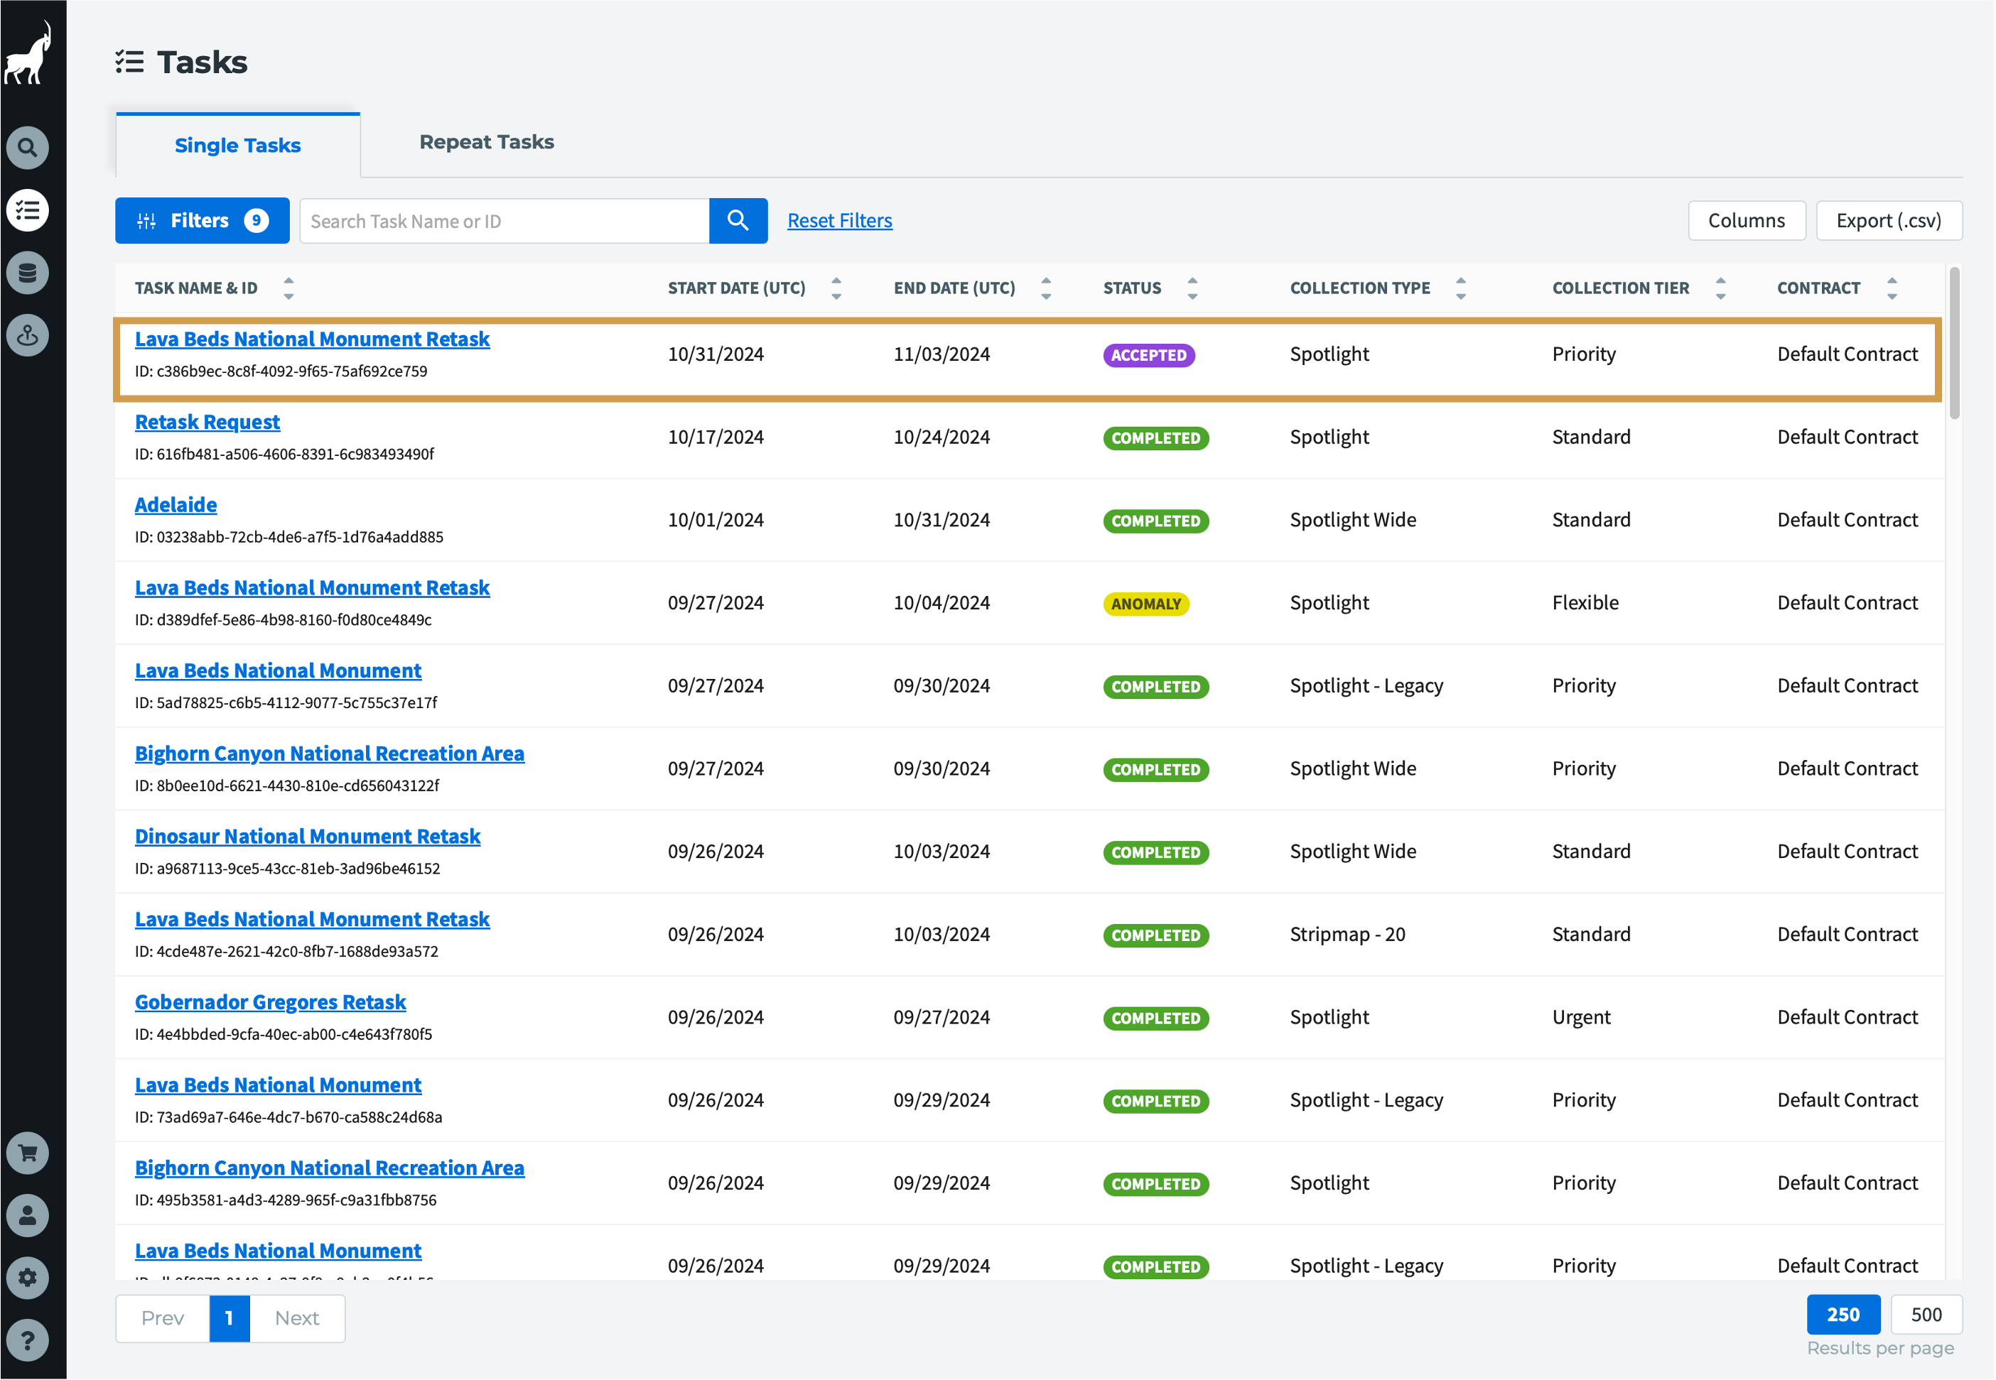Sort by Collection Tier column

(1721, 288)
